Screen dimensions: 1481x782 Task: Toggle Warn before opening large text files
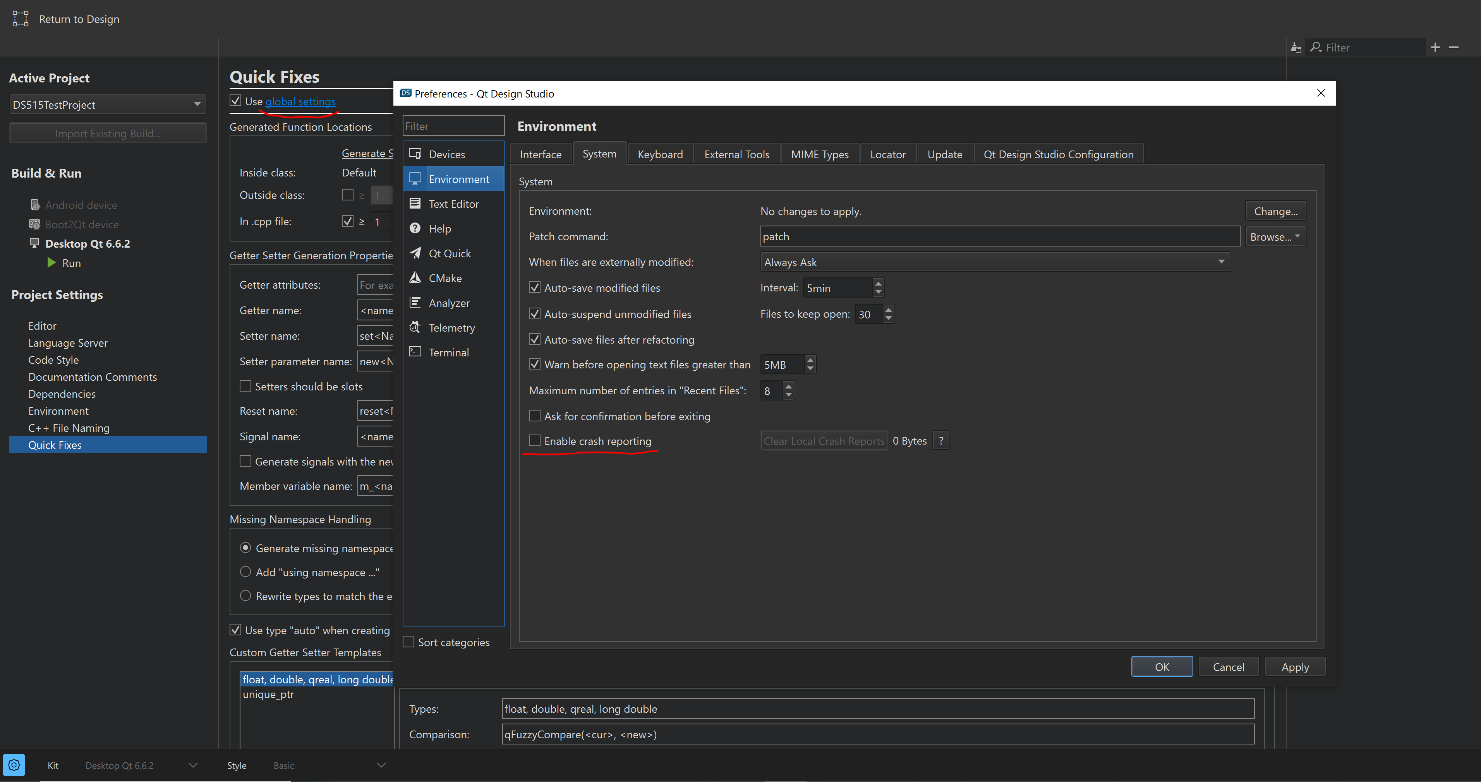click(x=535, y=364)
